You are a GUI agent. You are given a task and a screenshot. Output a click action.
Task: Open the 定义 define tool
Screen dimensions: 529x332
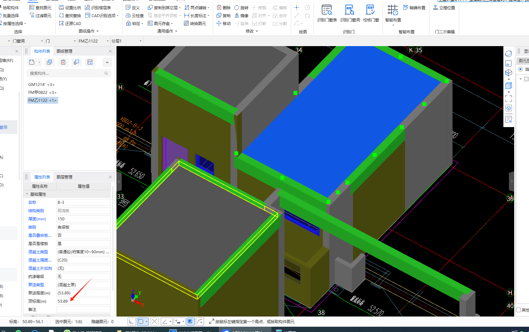tap(133, 8)
